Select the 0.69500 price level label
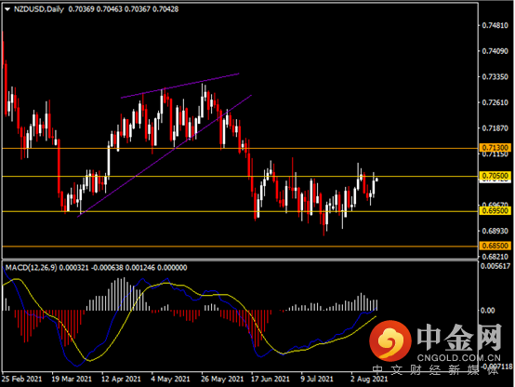515x387 pixels. (x=495, y=211)
